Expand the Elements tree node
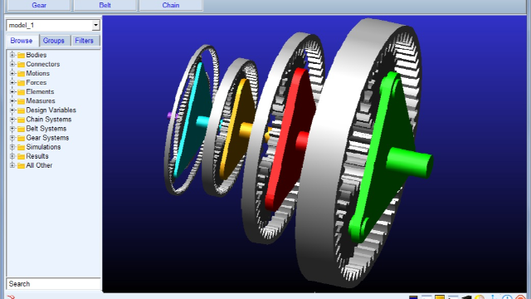531x299 pixels. click(x=12, y=91)
